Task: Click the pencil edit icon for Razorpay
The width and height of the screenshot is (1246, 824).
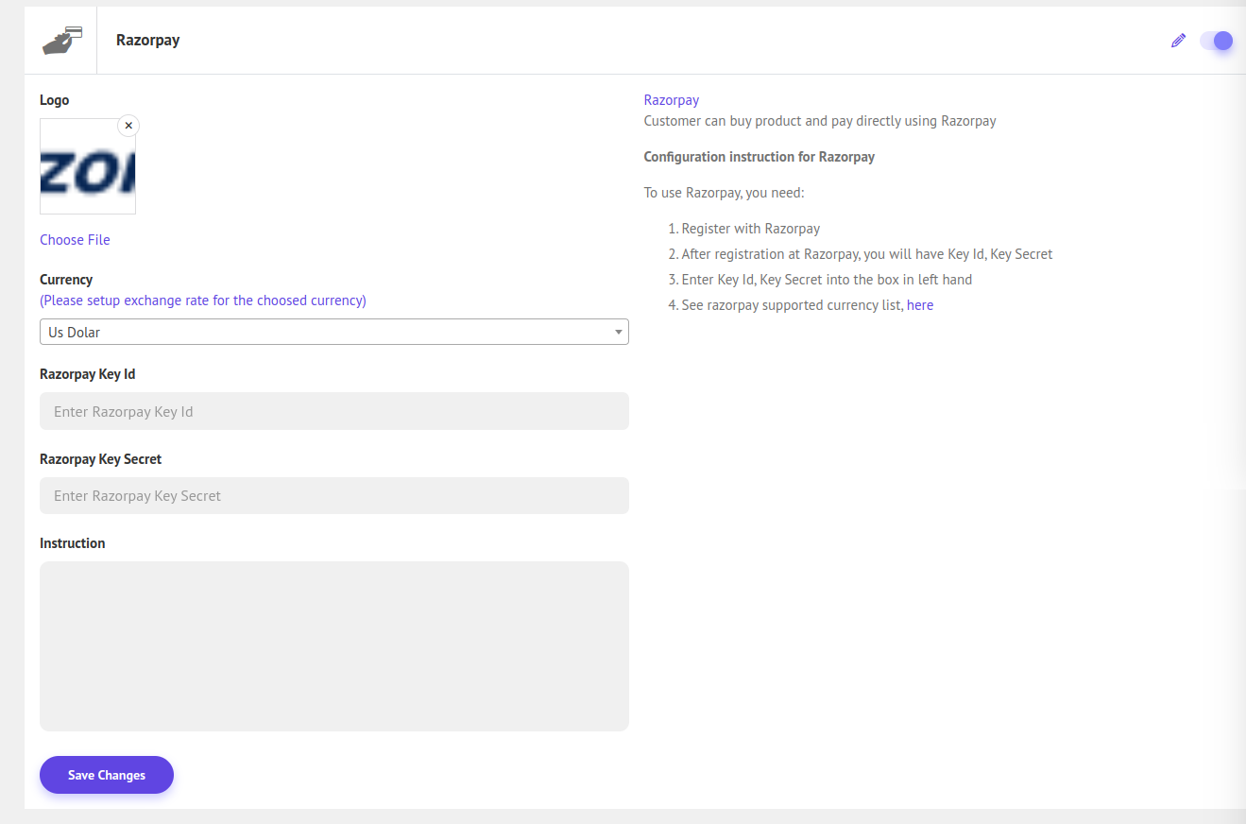Action: (x=1178, y=41)
